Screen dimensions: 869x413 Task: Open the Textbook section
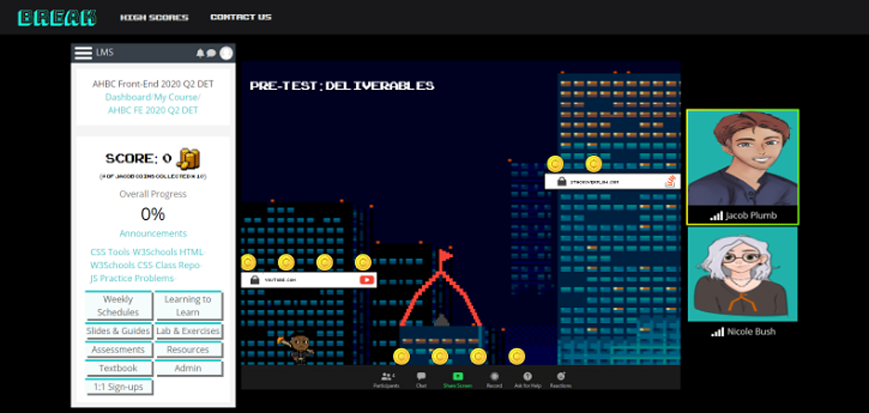click(118, 368)
